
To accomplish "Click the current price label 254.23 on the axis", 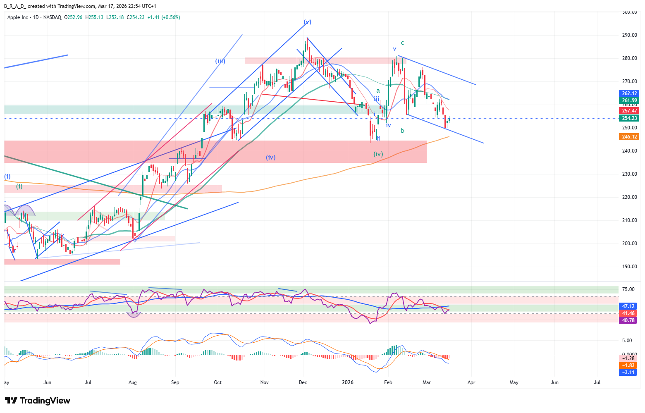I will [x=629, y=118].
